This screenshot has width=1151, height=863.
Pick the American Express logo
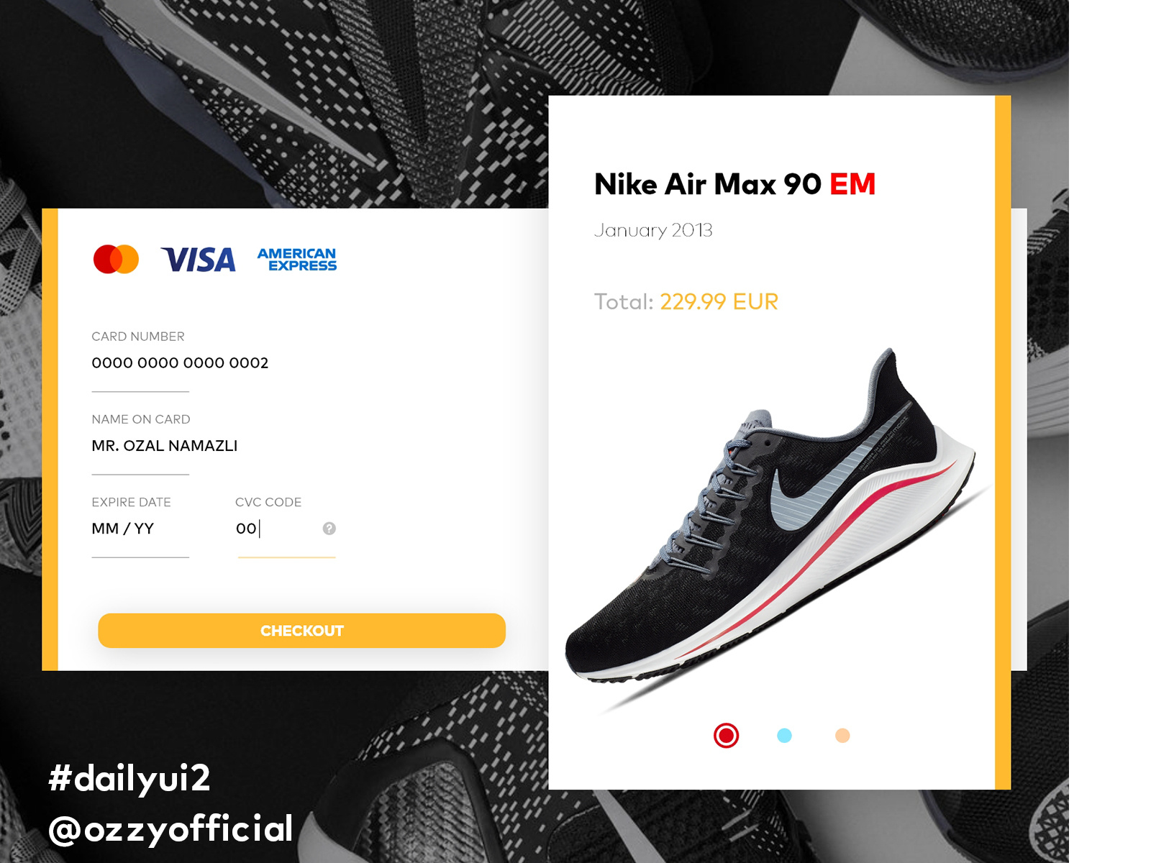[x=297, y=259]
